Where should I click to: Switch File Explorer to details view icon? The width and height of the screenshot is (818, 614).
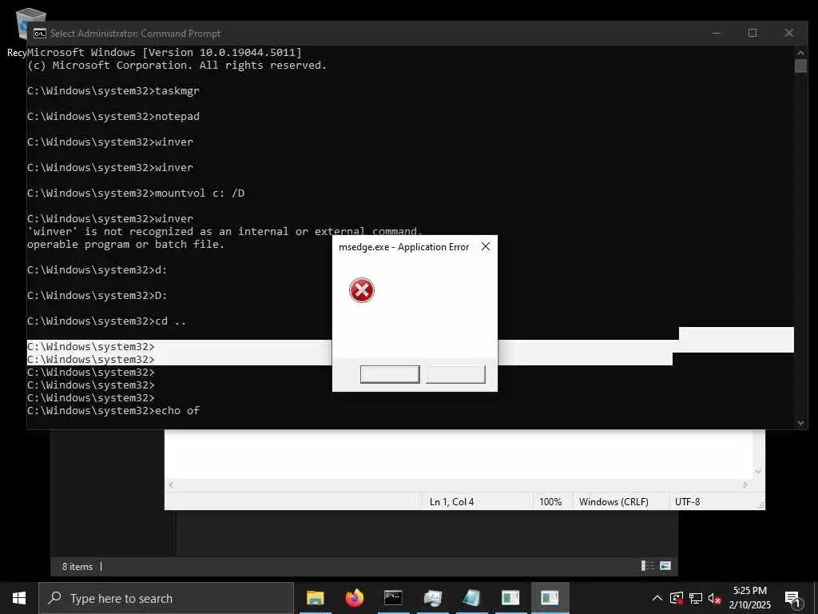(647, 566)
